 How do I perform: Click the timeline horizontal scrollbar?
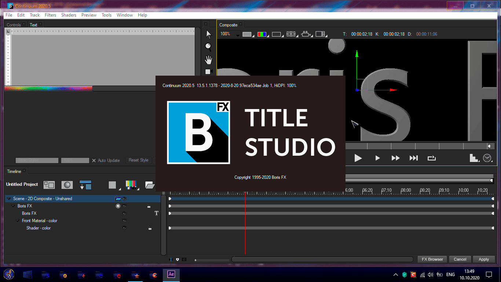(x=322, y=259)
